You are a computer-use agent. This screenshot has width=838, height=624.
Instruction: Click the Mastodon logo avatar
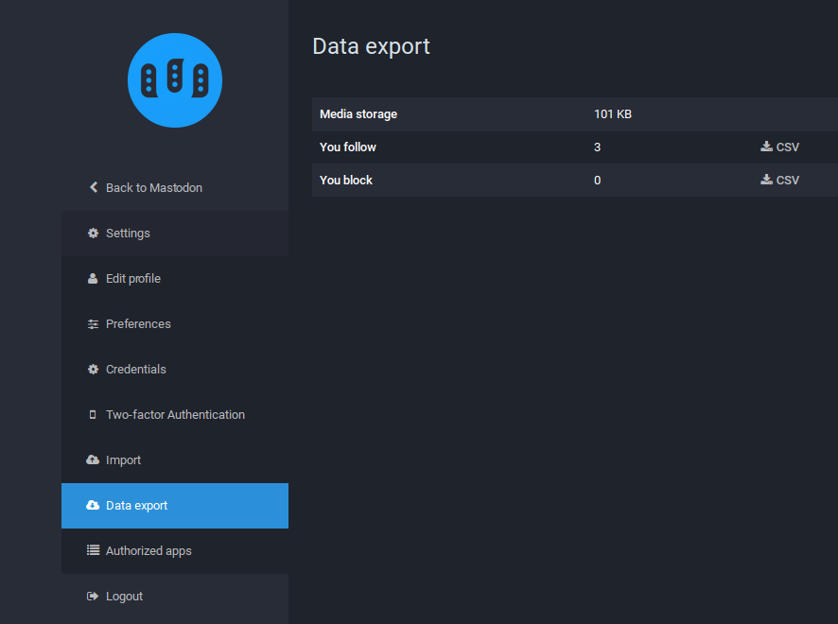tap(175, 80)
